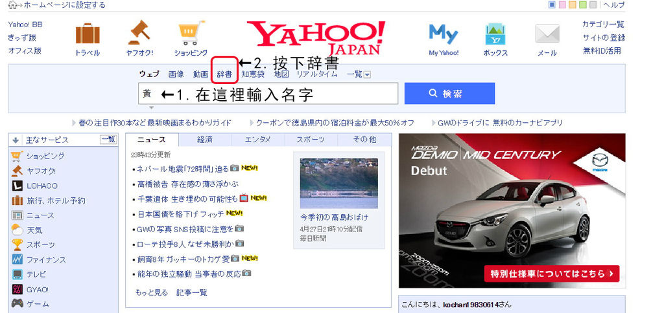Open the ヤフオク! gavel icon at top
This screenshot has width=664, height=313.
tap(139, 32)
